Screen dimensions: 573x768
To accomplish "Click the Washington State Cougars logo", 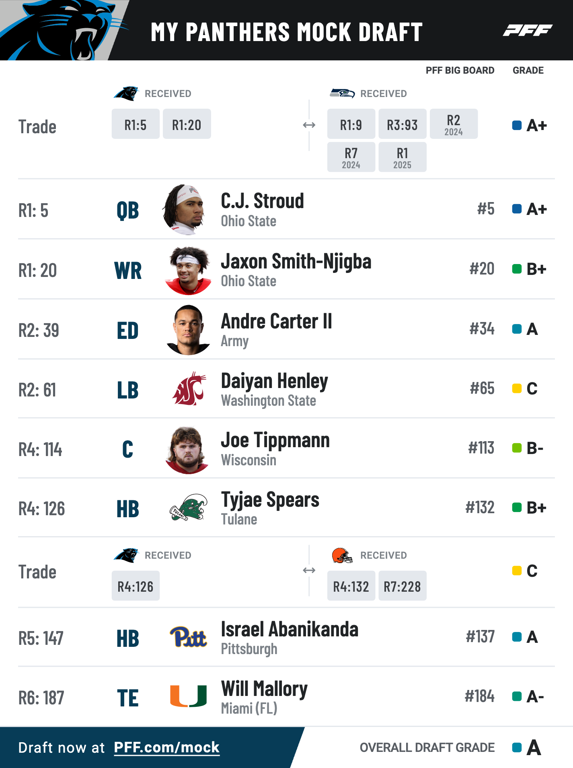I will tap(189, 389).
